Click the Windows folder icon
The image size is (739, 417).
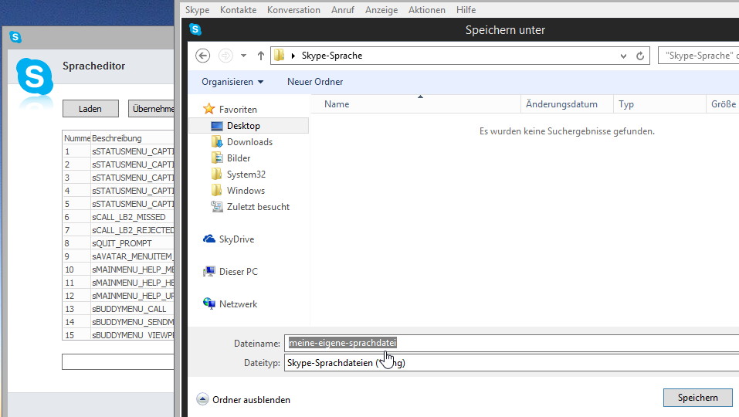(217, 190)
